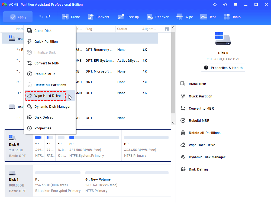Open the Wipe toolbar menu
The height and width of the screenshot is (203, 271).
pyautogui.click(x=185, y=17)
